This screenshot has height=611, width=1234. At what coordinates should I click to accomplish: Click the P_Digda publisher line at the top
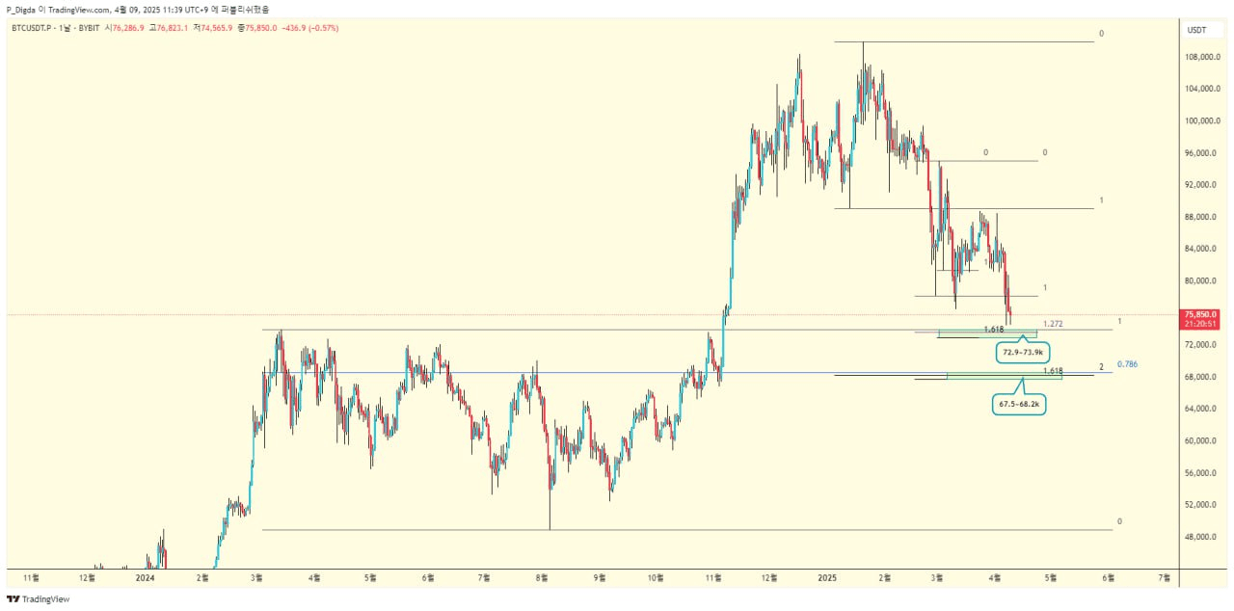click(x=138, y=9)
